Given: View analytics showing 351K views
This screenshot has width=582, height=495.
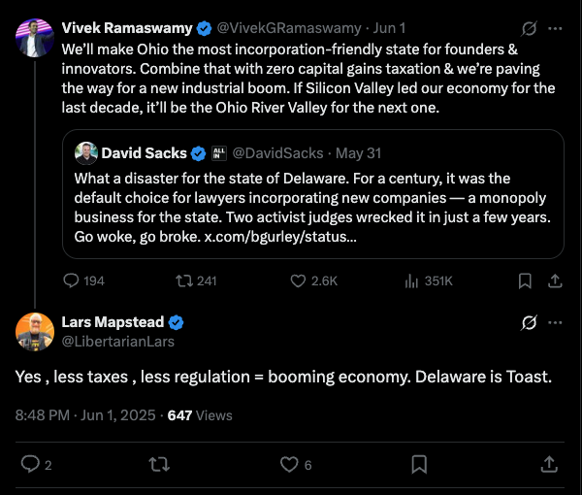Looking at the screenshot, I should click(429, 281).
